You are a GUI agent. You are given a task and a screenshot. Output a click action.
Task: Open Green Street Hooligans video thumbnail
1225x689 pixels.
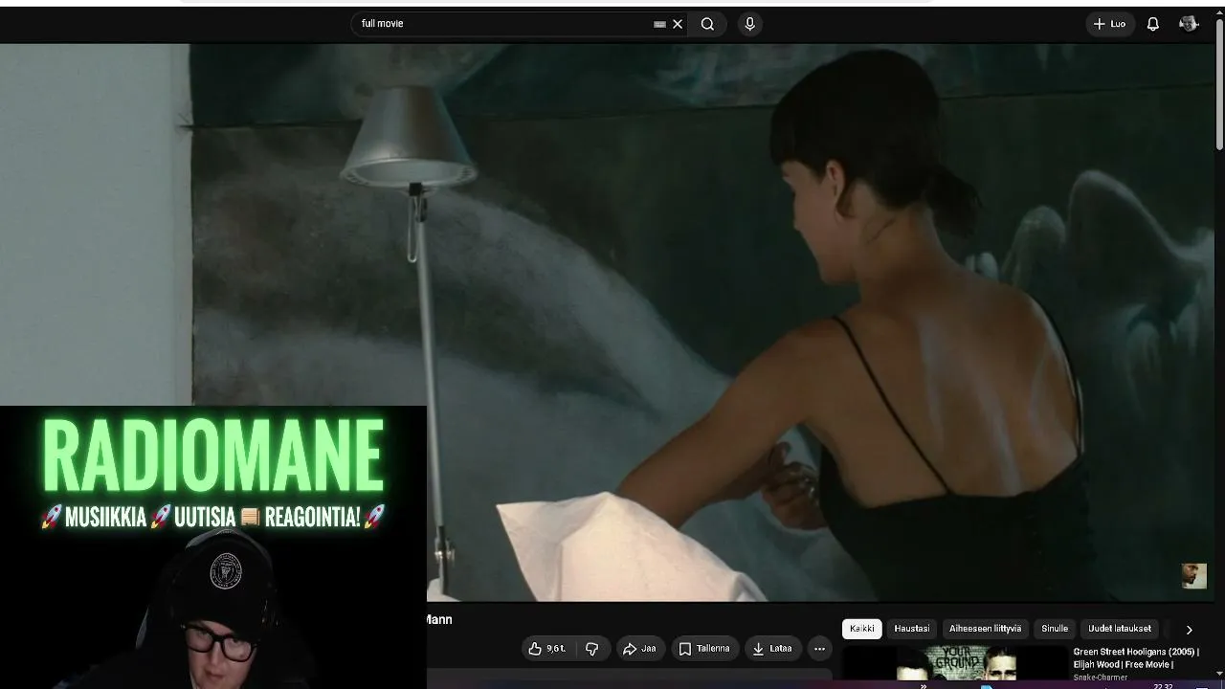[x=954, y=665]
